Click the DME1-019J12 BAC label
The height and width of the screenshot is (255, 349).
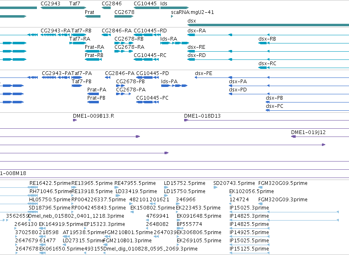coord(308,132)
